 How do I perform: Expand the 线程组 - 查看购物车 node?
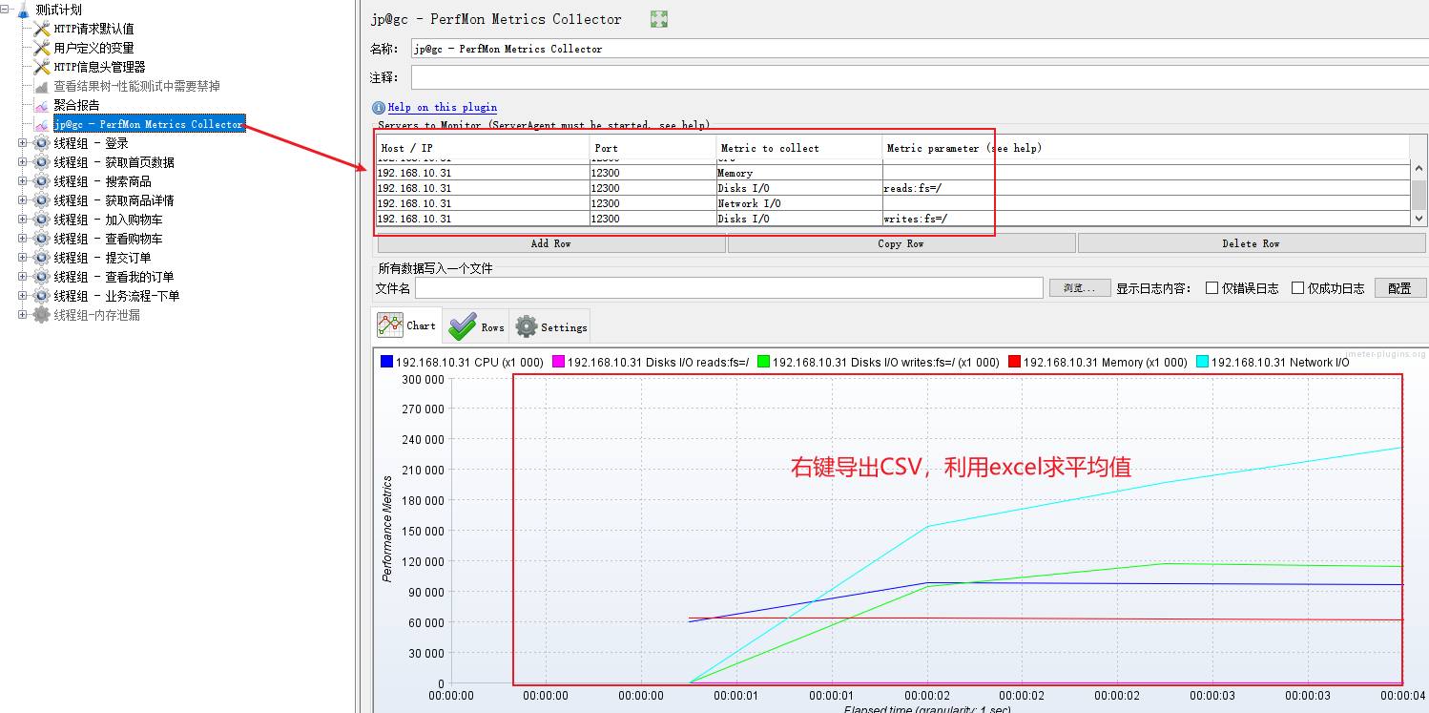click(23, 239)
